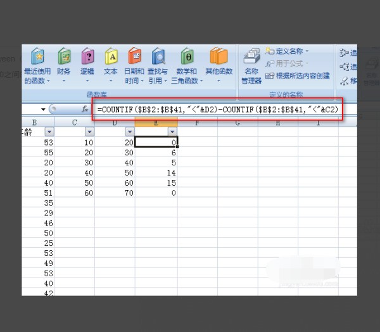Screen dimensions: 380x332
Task: Open the filter dropdown in column C header
Action: (89, 132)
